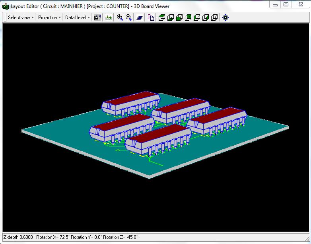Zoom in with the magnifier plus icon
Image resolution: width=311 pixels, height=244 pixels.
[120, 18]
